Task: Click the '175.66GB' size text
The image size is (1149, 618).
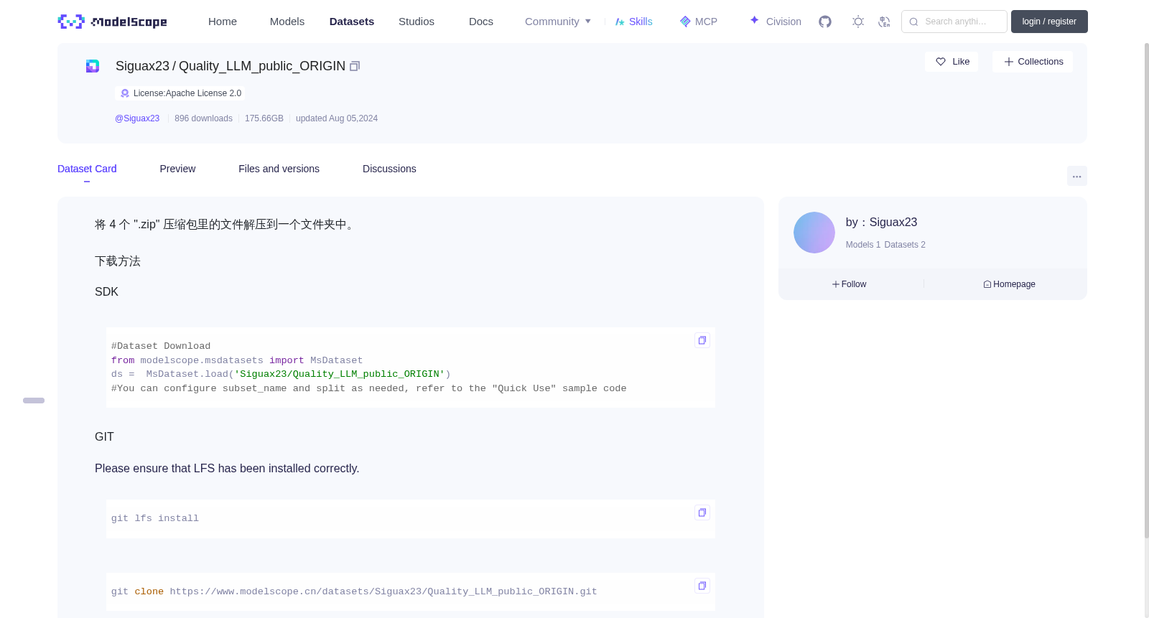Action: pos(264,118)
